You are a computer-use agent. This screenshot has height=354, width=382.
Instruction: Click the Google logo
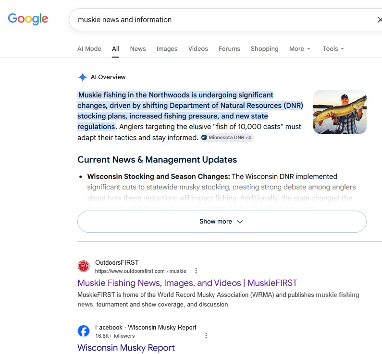[28, 19]
